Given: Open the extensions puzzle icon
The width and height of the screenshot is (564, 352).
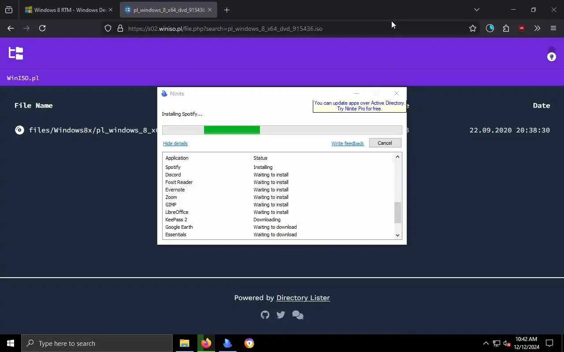Looking at the screenshot, I should [x=506, y=28].
